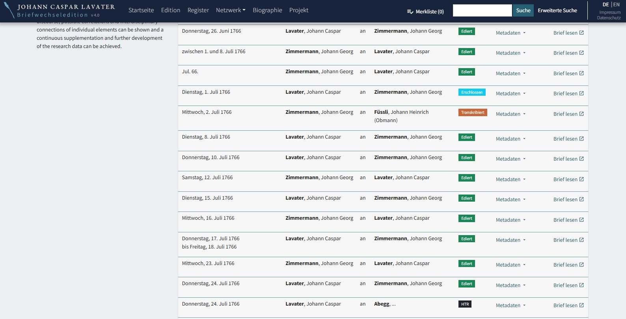Click the search input field
Image resolution: width=626 pixels, height=319 pixels.
pos(482,11)
